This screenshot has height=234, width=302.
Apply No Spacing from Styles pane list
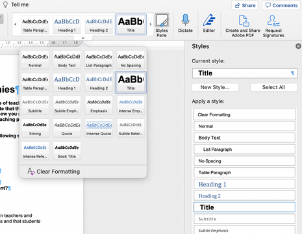(244, 161)
